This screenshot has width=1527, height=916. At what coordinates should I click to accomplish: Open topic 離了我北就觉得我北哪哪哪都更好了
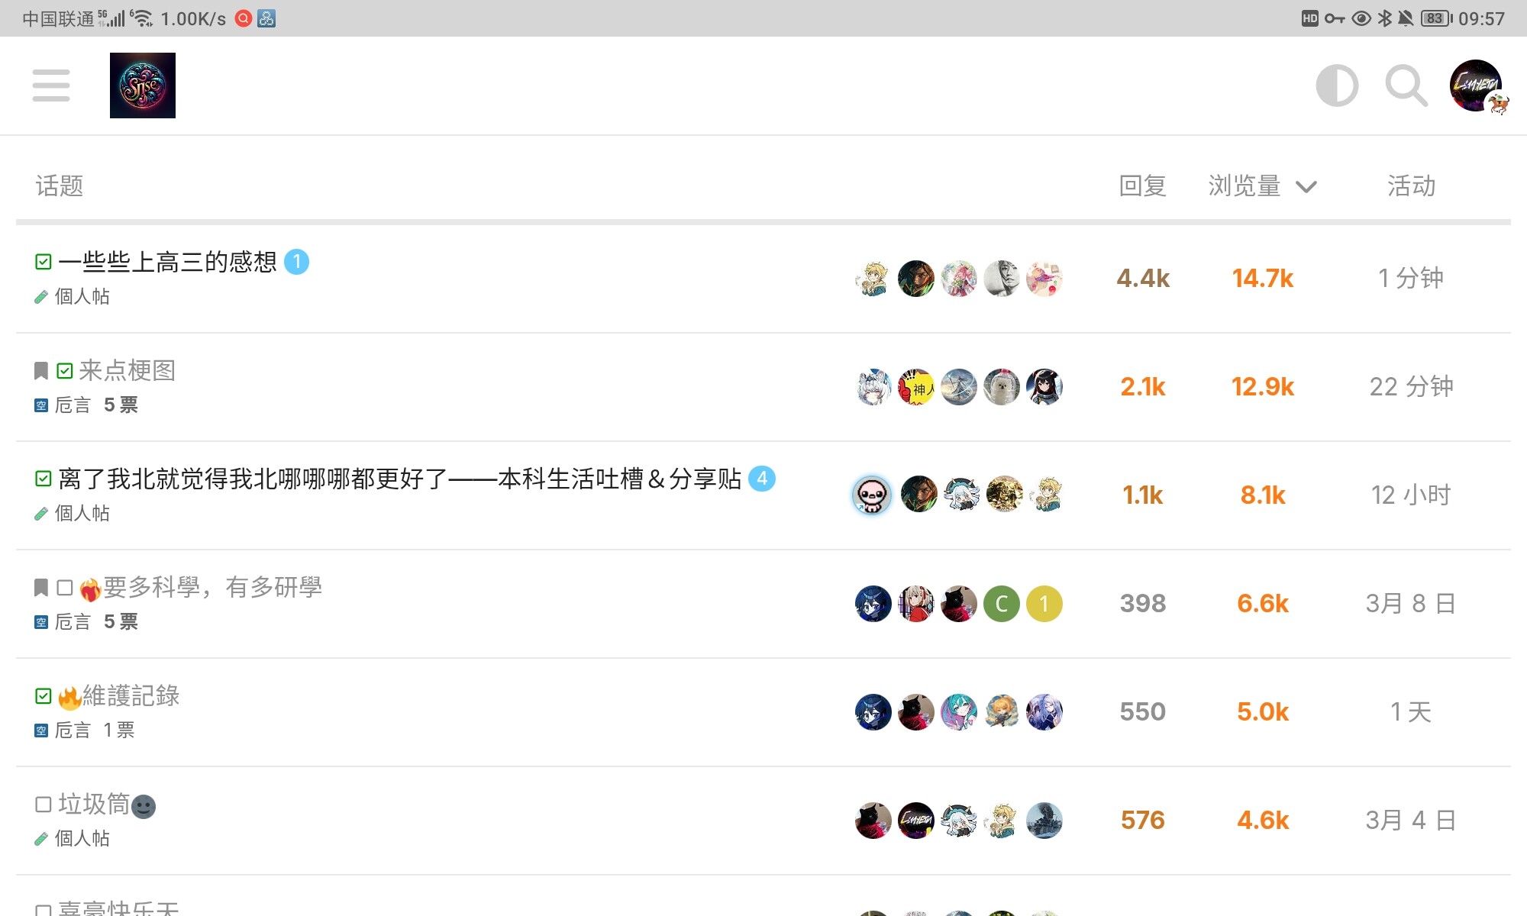click(400, 479)
